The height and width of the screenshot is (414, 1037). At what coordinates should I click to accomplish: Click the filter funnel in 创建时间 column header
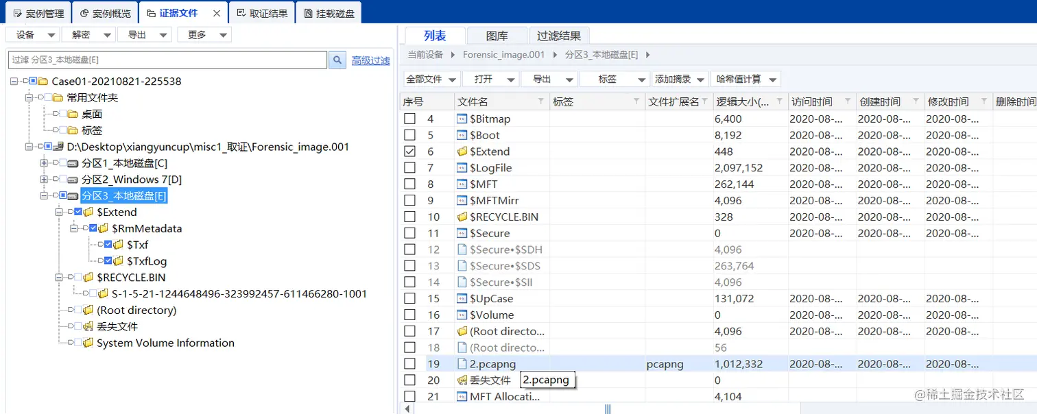(916, 101)
